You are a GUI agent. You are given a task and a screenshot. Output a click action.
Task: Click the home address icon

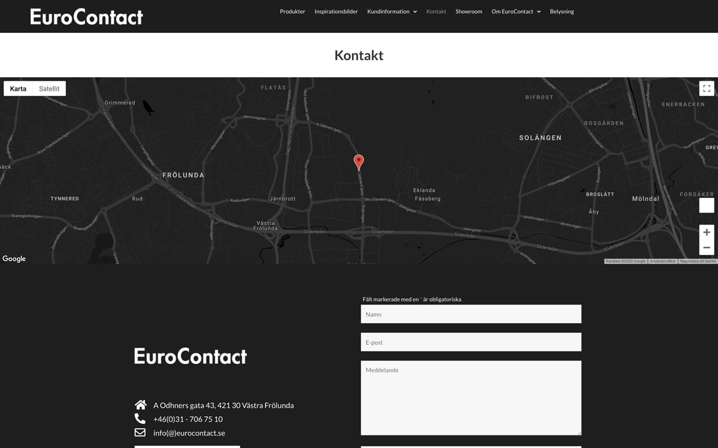coord(141,405)
